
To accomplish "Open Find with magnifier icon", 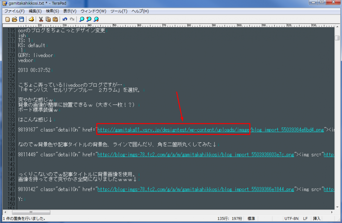I will pos(82,19).
